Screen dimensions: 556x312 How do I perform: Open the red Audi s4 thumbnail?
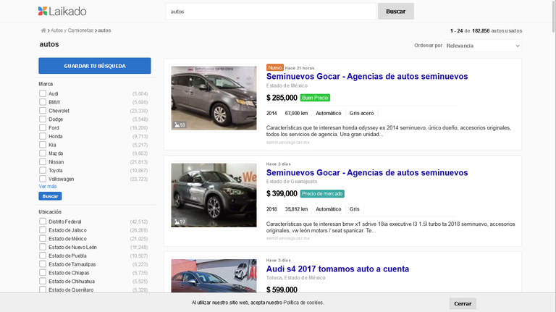click(x=214, y=276)
